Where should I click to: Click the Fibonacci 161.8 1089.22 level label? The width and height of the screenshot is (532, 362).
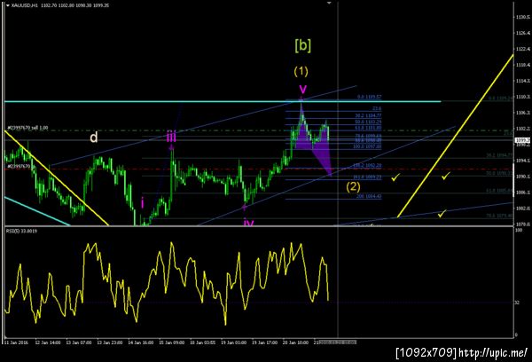pos(367,177)
